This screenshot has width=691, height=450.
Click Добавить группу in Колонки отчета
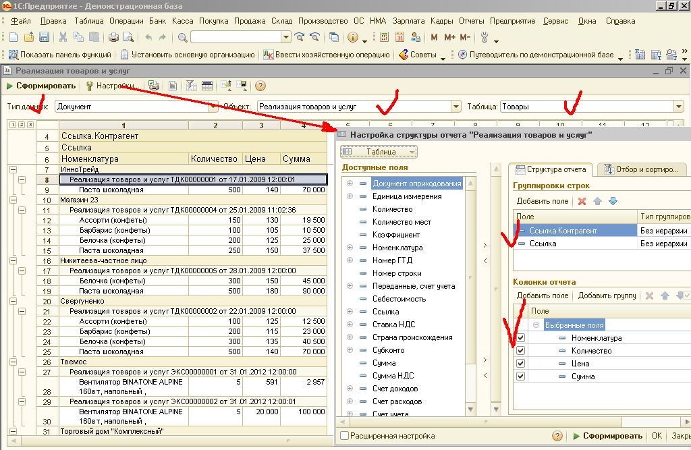(607, 296)
